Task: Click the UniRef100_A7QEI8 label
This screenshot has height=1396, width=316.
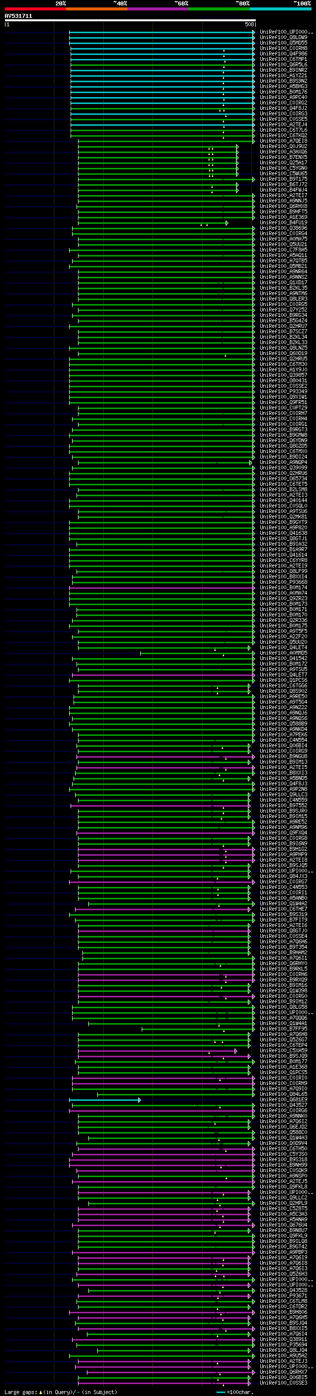Action: [x=283, y=142]
